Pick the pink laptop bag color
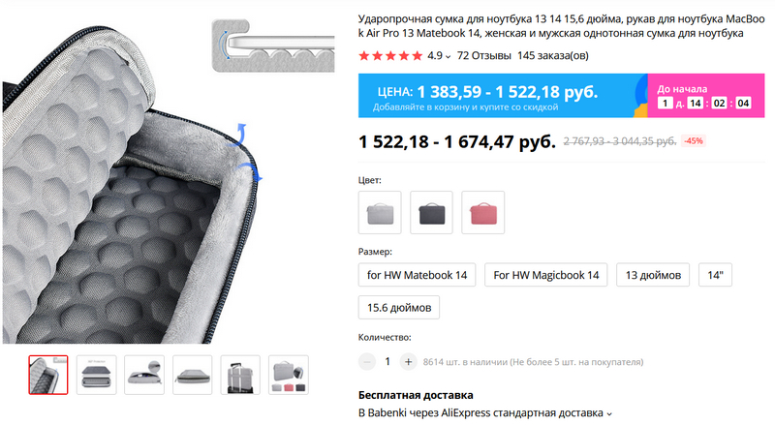 (x=482, y=213)
